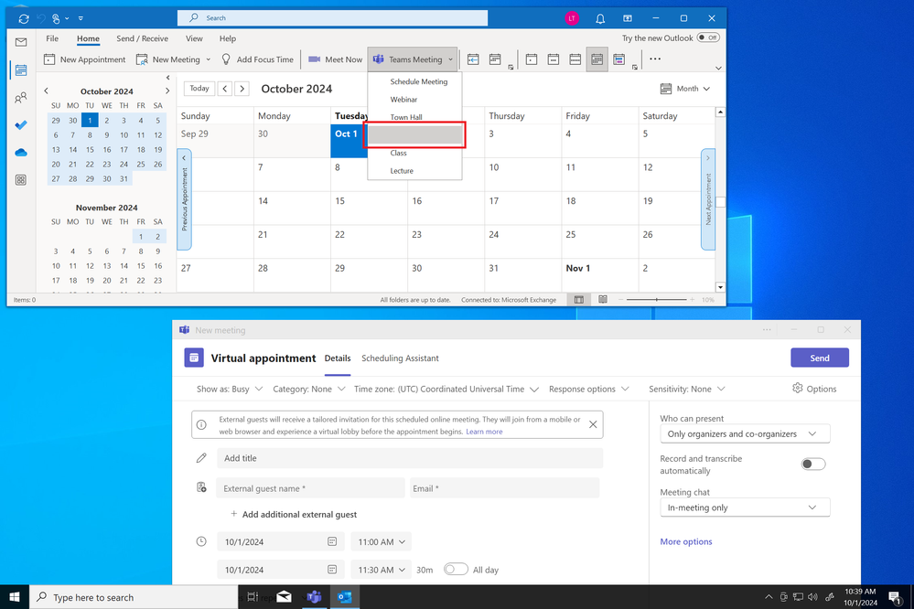Viewport: 914px width, 609px height.
Task: Open Calendar view in Outlook sidebar
Action: (x=21, y=69)
